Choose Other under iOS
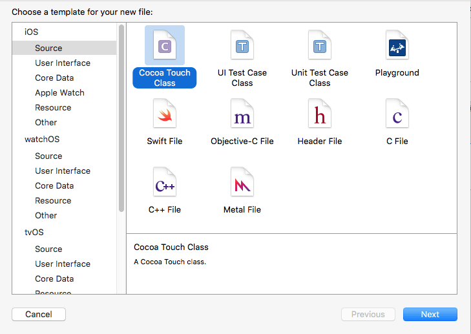Viewport: 471px width, 334px height. coord(46,123)
